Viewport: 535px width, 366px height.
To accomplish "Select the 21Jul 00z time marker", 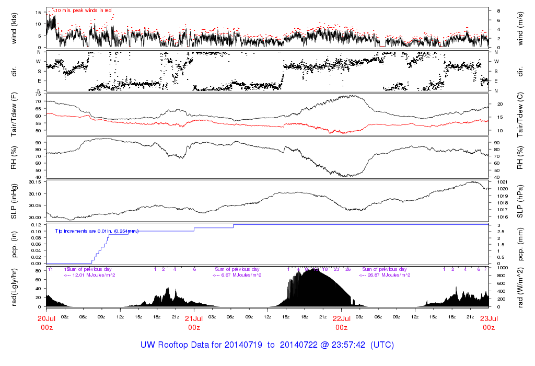I will click(x=194, y=324).
